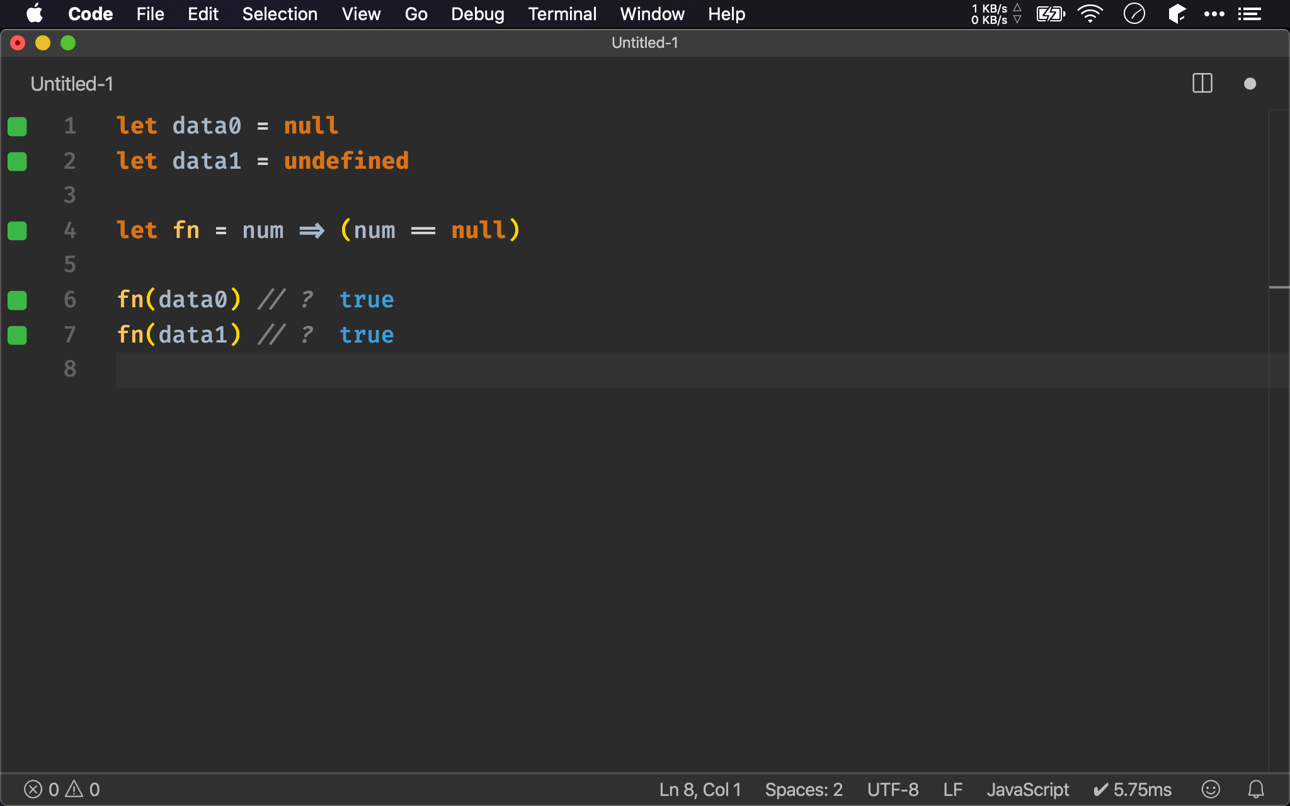Click the warnings triangle icon in status bar
This screenshot has height=806, width=1290.
coord(74,789)
